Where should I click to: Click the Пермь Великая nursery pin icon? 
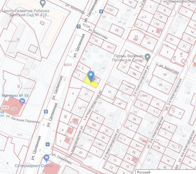147,57
